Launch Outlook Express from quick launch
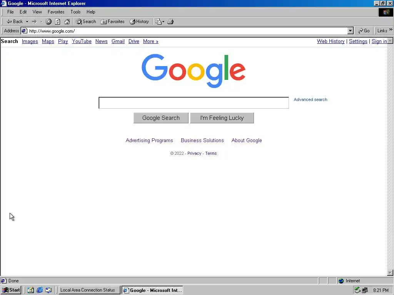Screen dimensions: 394x295 (48, 290)
